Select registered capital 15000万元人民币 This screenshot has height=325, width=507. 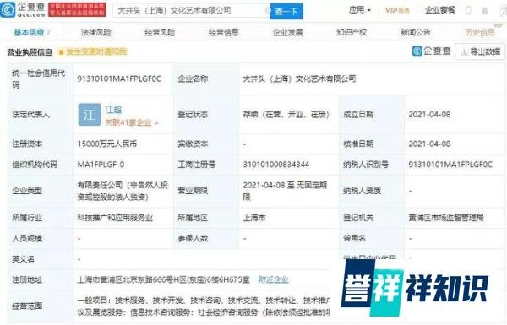106,144
